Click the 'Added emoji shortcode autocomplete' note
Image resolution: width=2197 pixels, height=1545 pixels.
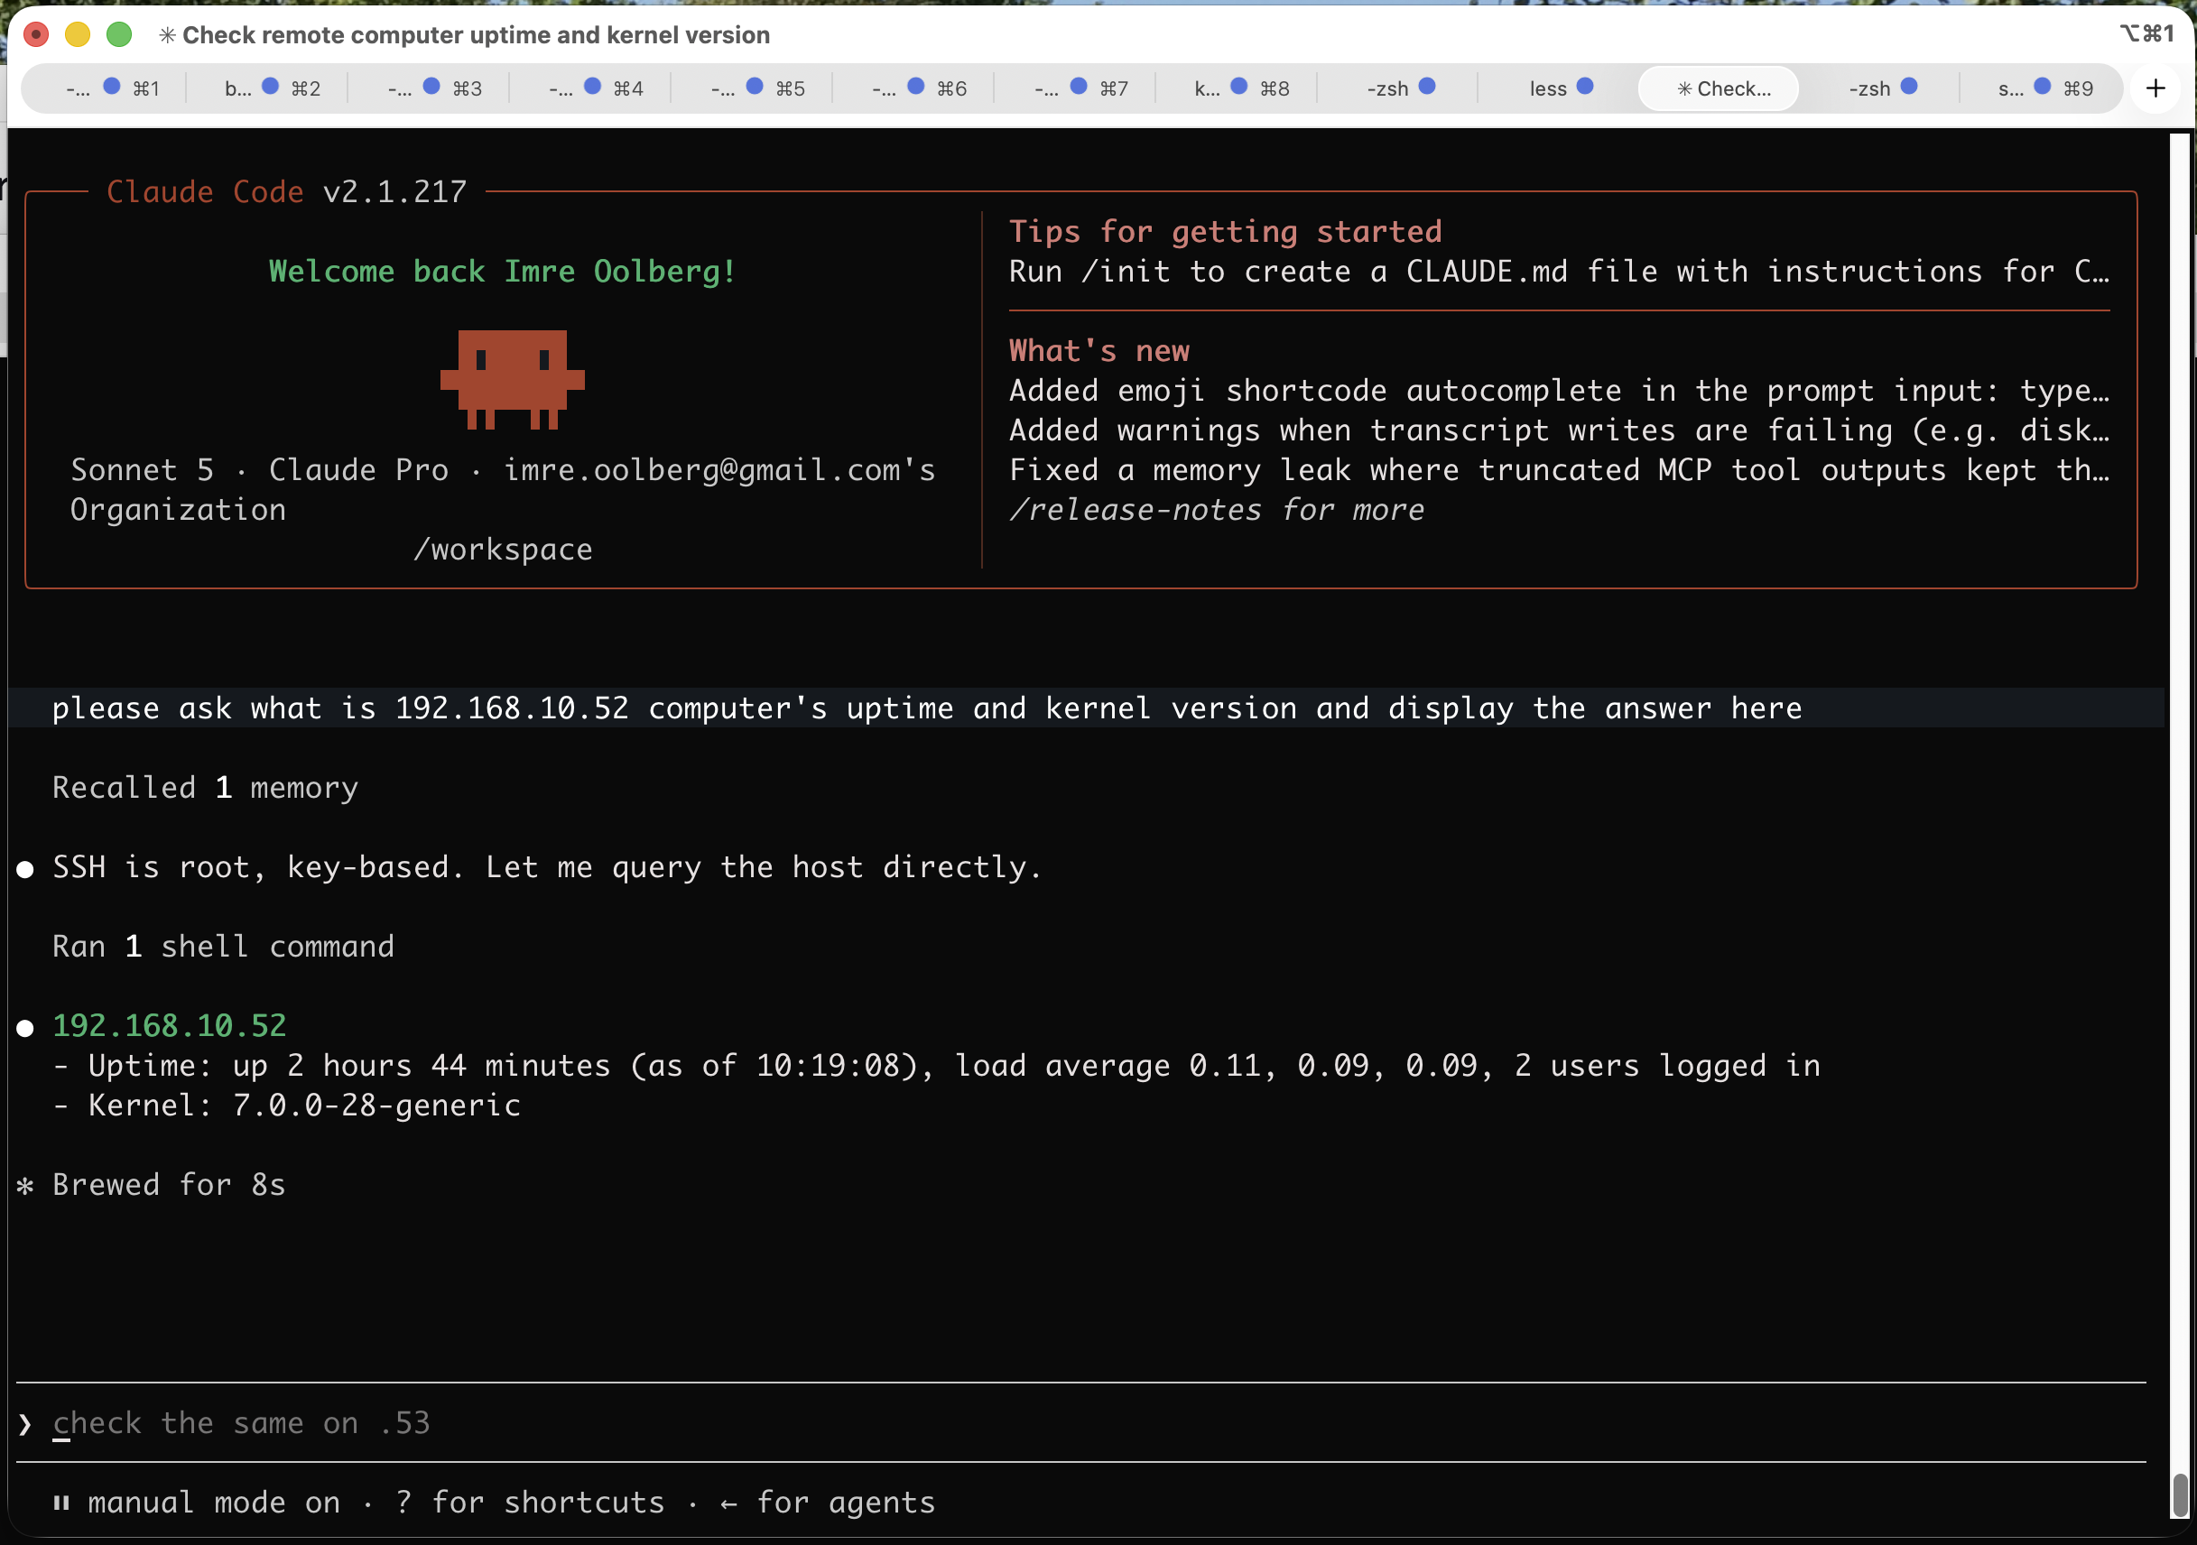(1559, 391)
